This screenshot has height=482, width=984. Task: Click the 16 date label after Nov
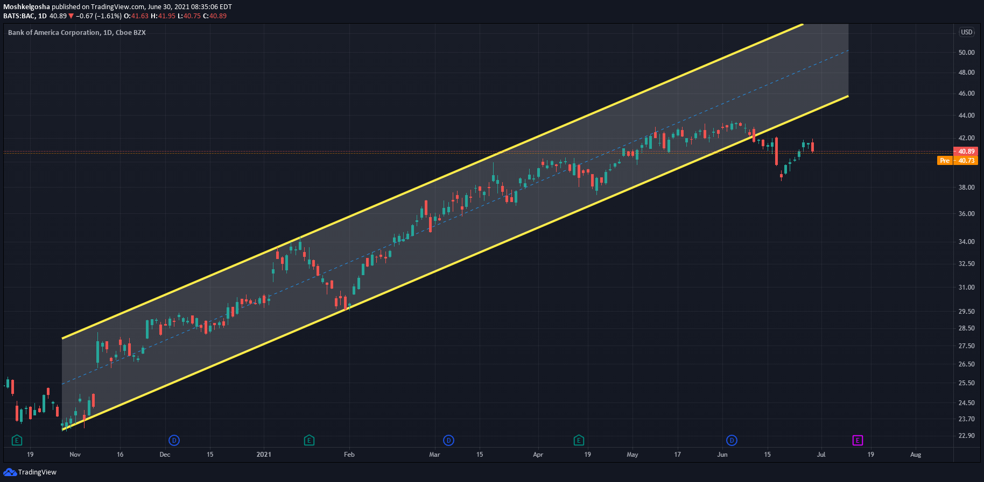click(120, 455)
